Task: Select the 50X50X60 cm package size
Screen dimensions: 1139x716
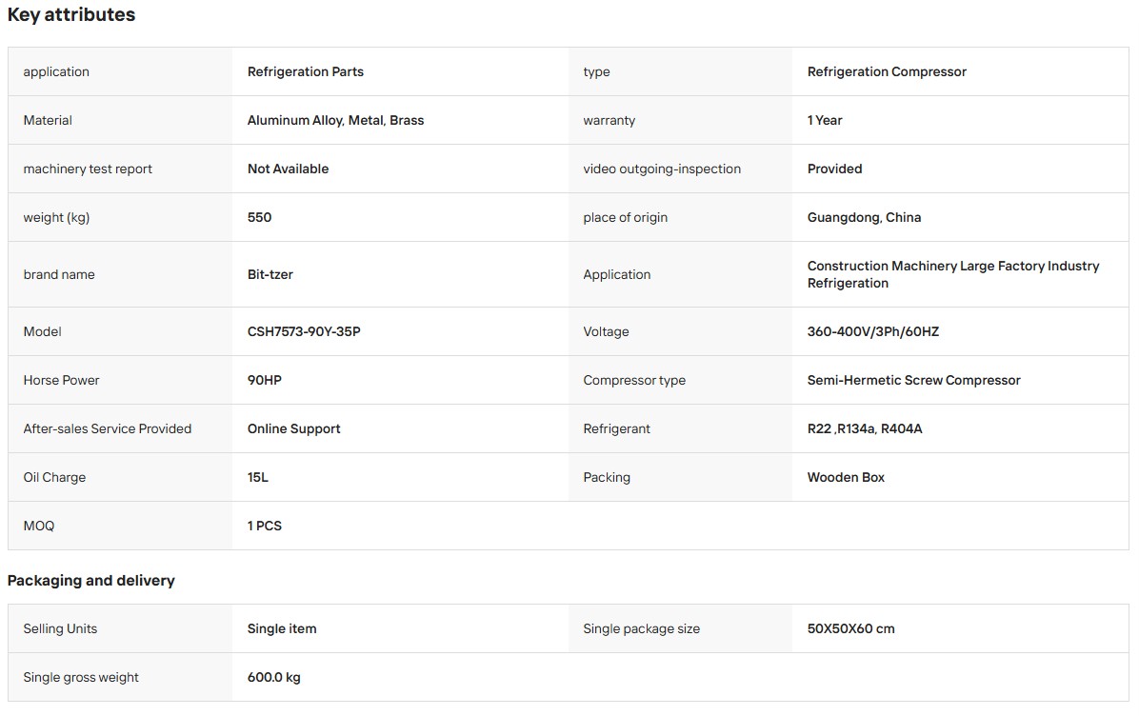Action: pos(850,628)
